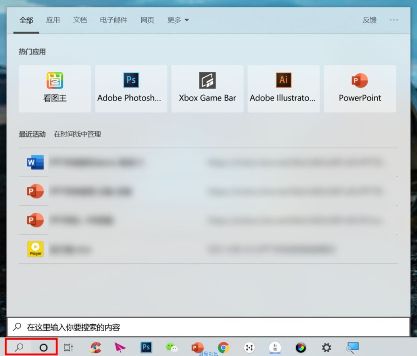Switch to the 网页 tab
This screenshot has height=356, width=417.
147,20
